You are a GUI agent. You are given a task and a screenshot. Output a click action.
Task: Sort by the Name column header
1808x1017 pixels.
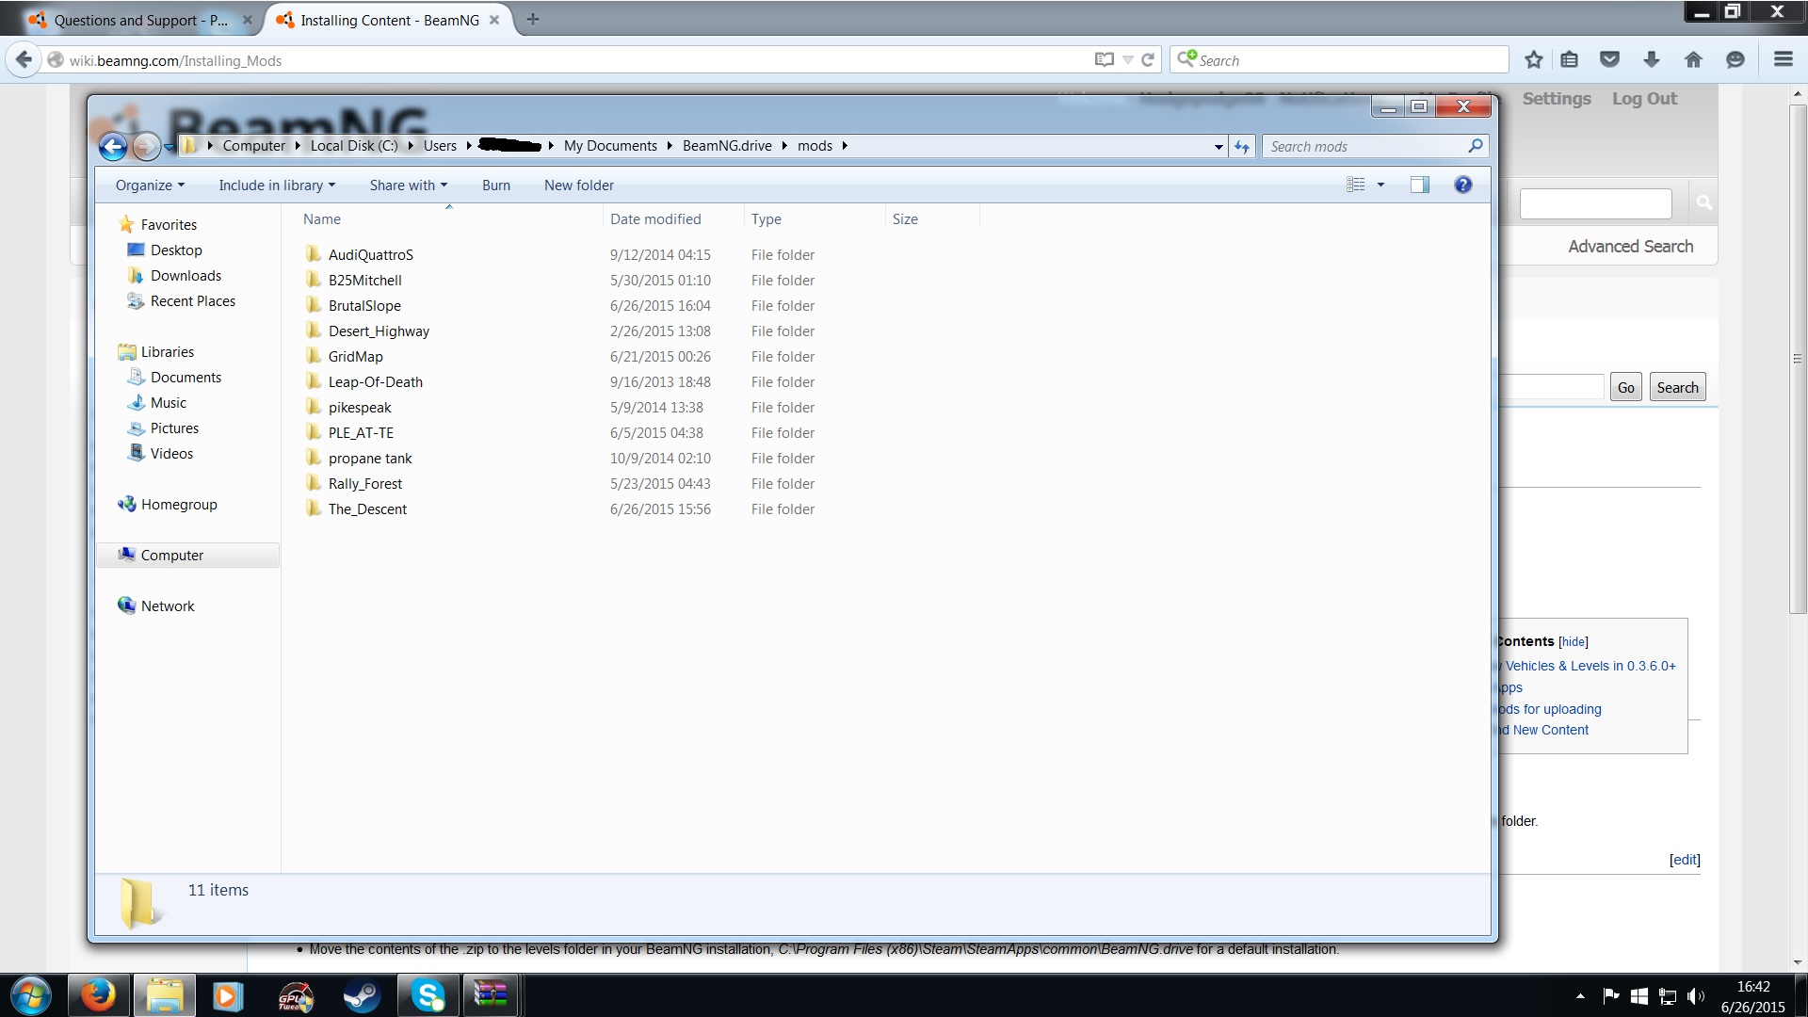click(322, 219)
